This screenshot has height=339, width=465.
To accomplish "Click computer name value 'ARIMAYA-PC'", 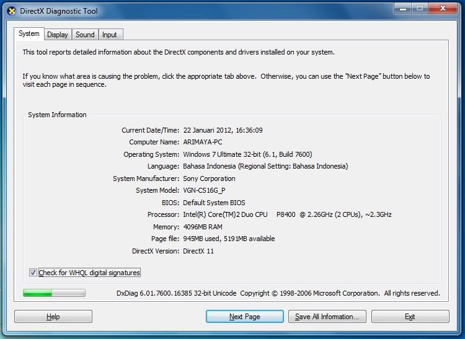I will pyautogui.click(x=203, y=142).
